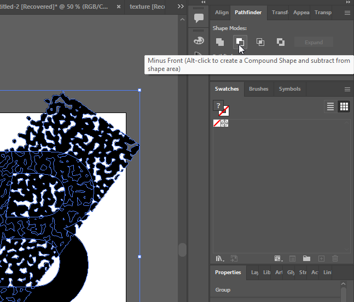Screen dimensions: 354x302
Task: Click Add swatch to library icon
Action: coord(234,258)
